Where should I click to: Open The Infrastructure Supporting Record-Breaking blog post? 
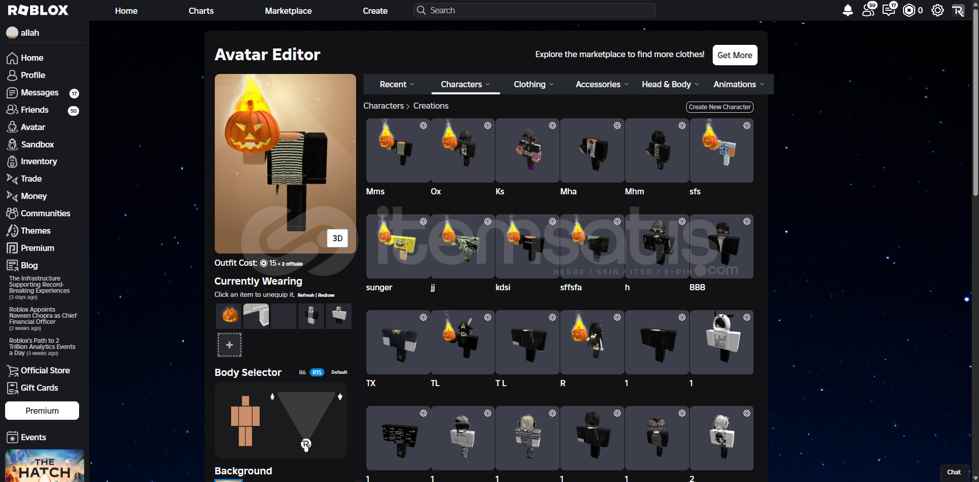click(x=39, y=288)
